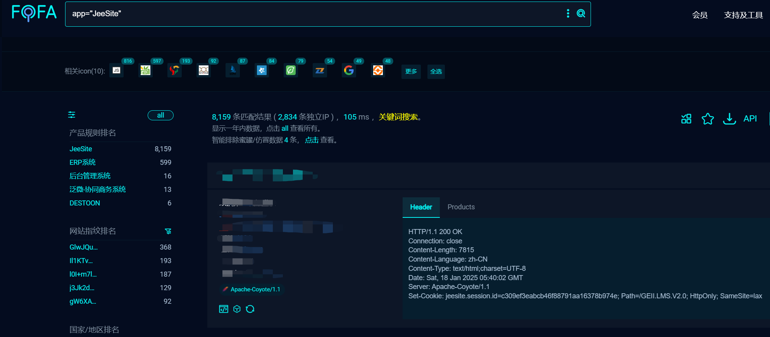The width and height of the screenshot is (770, 337).
Task: Filter by gW6XA... fingerprint
Action: pyautogui.click(x=83, y=301)
